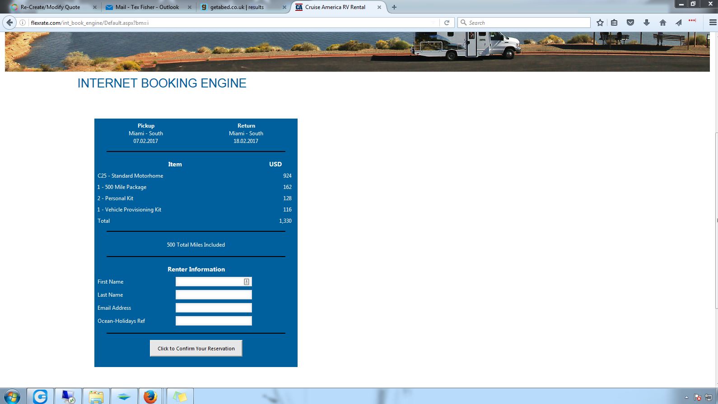The width and height of the screenshot is (718, 404).
Task: Select the Cruise America RV Rental tab
Action: point(335,7)
